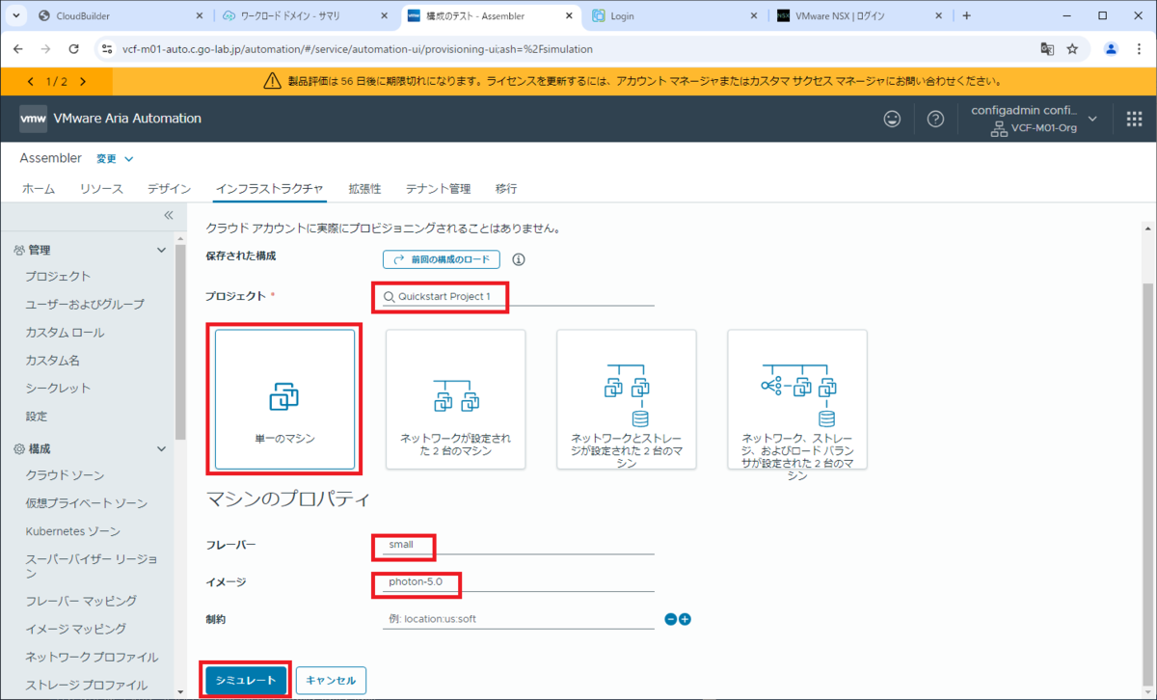Click the translate page icon in address bar
The width and height of the screenshot is (1157, 700).
click(1047, 48)
